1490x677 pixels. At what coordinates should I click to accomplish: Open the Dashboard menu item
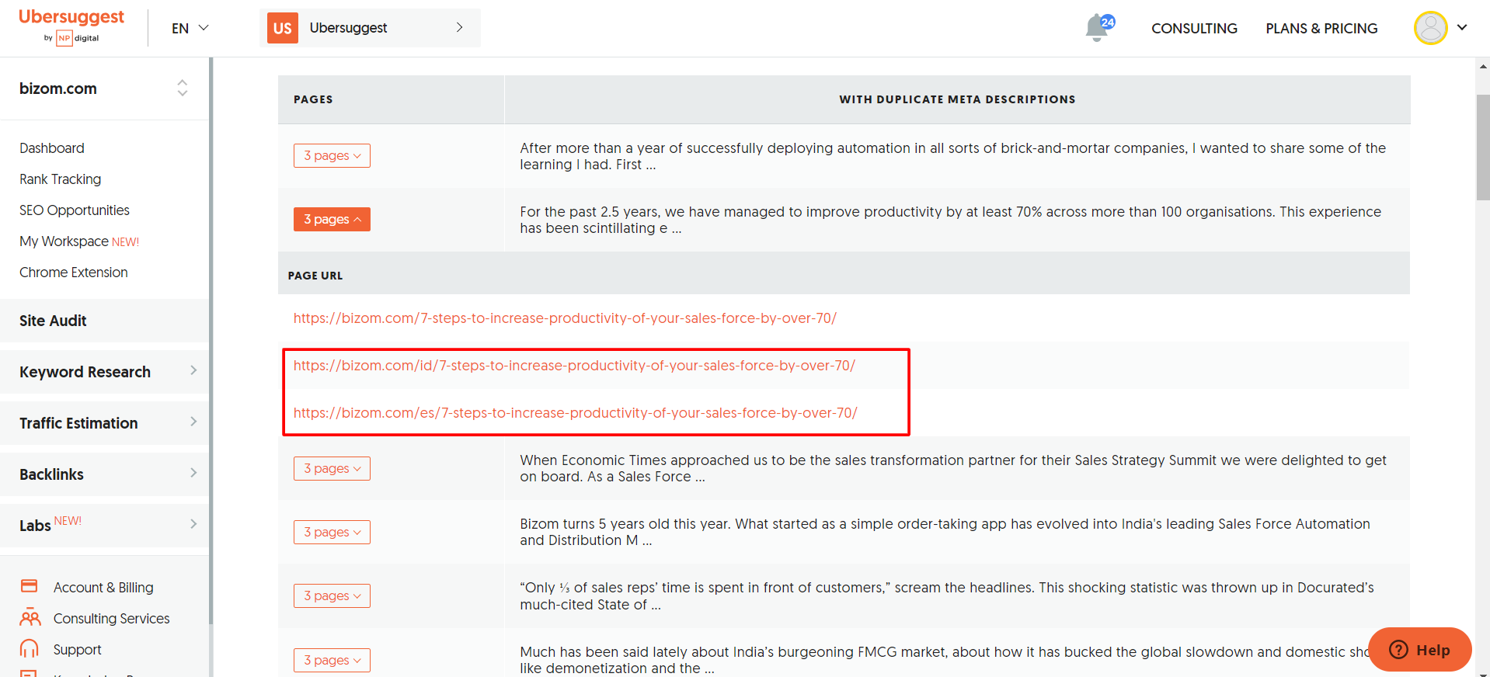[x=52, y=148]
